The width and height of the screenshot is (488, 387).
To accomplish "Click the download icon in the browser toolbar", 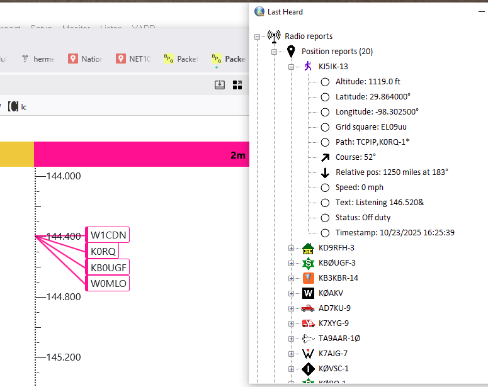I will pyautogui.click(x=220, y=85).
